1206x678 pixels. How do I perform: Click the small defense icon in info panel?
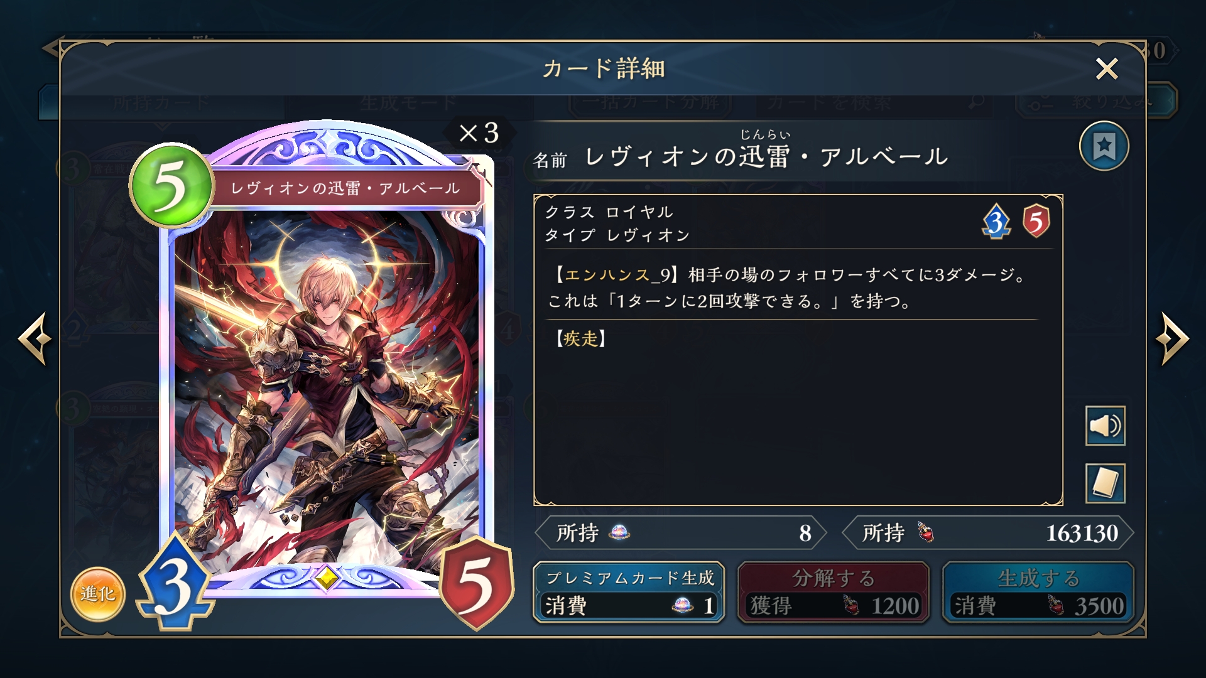point(1036,221)
